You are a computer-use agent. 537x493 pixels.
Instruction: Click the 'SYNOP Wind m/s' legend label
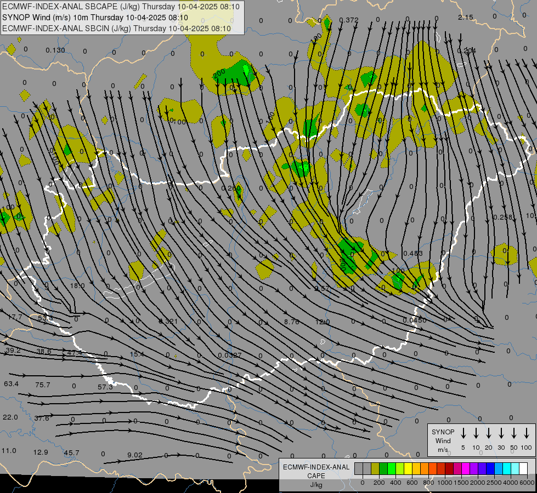[x=443, y=440]
